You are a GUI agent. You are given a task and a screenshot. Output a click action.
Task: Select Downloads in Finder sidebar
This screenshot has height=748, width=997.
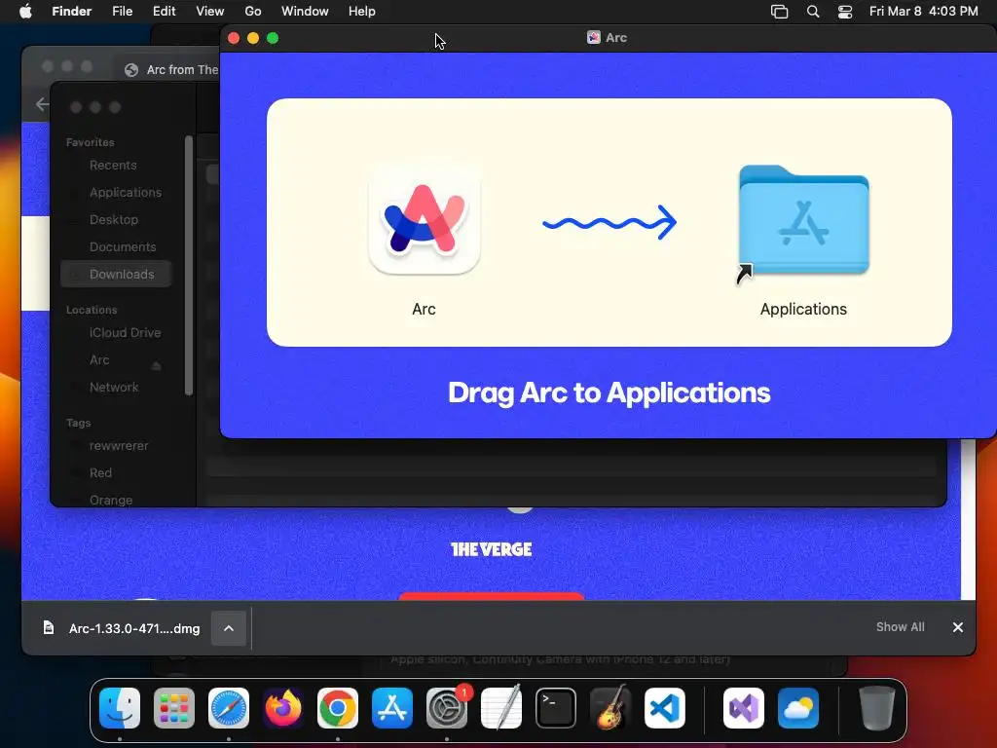click(x=117, y=274)
